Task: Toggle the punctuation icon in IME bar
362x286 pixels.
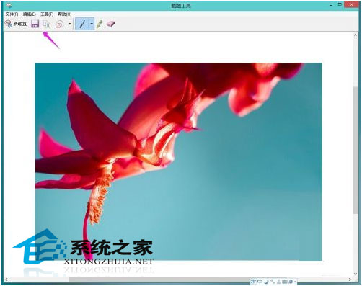Action: pos(273,281)
